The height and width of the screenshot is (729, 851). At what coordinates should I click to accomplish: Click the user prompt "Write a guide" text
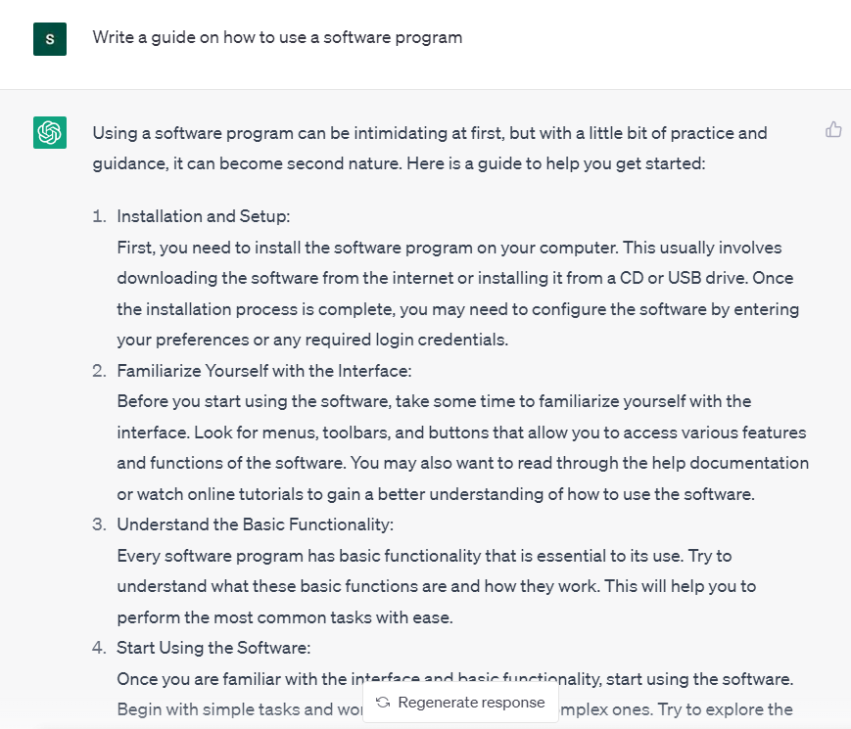click(x=277, y=37)
